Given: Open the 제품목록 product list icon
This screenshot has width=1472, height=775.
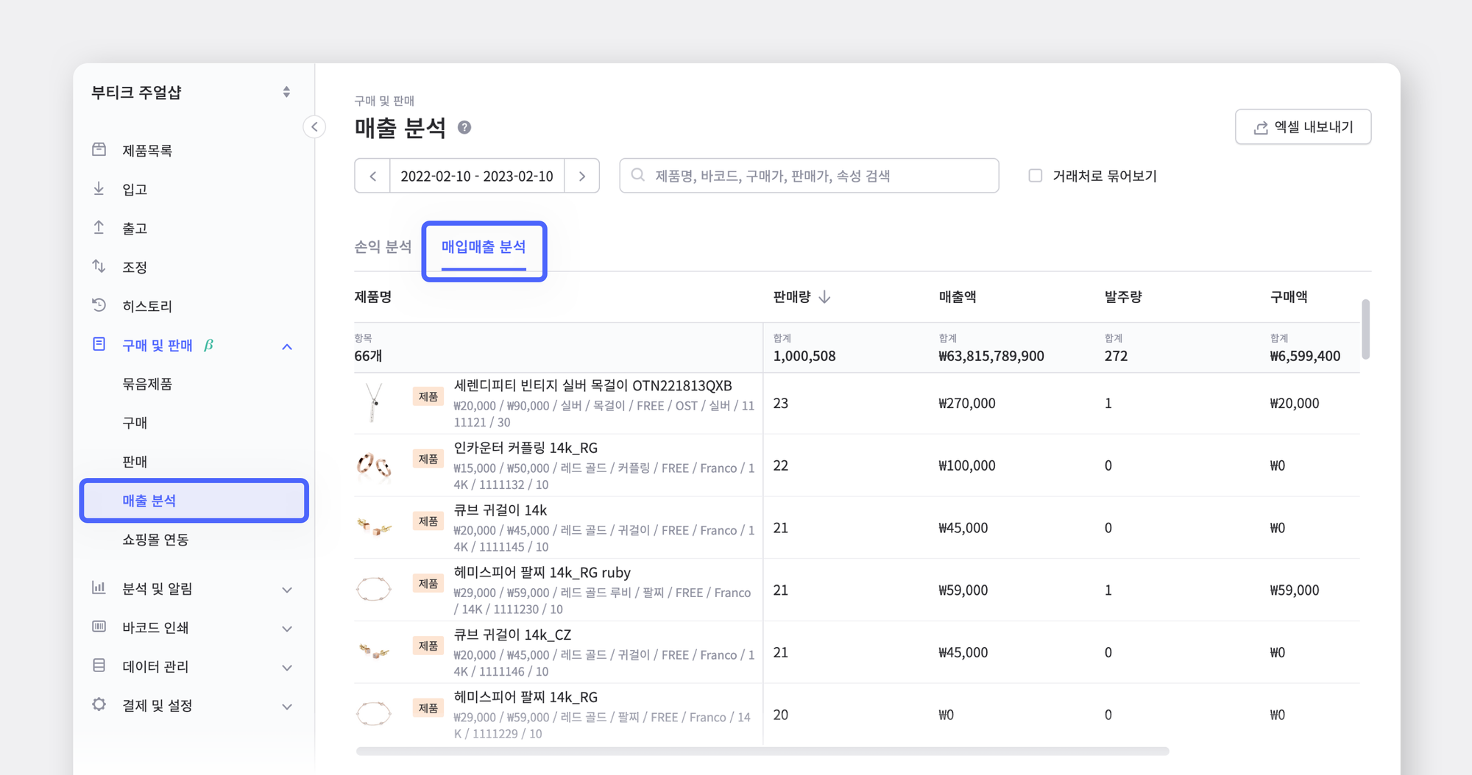Looking at the screenshot, I should tap(99, 149).
